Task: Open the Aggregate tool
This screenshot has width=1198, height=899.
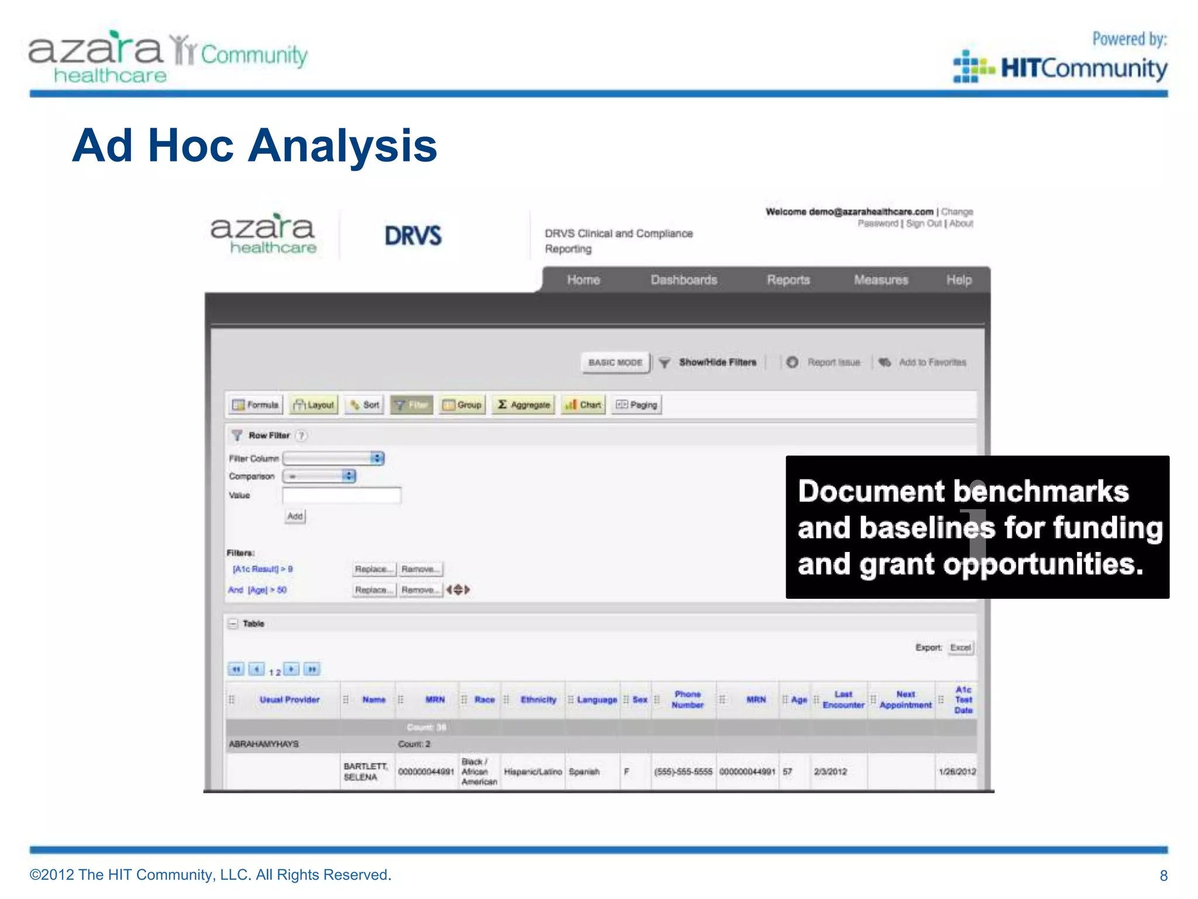Action: (x=524, y=404)
